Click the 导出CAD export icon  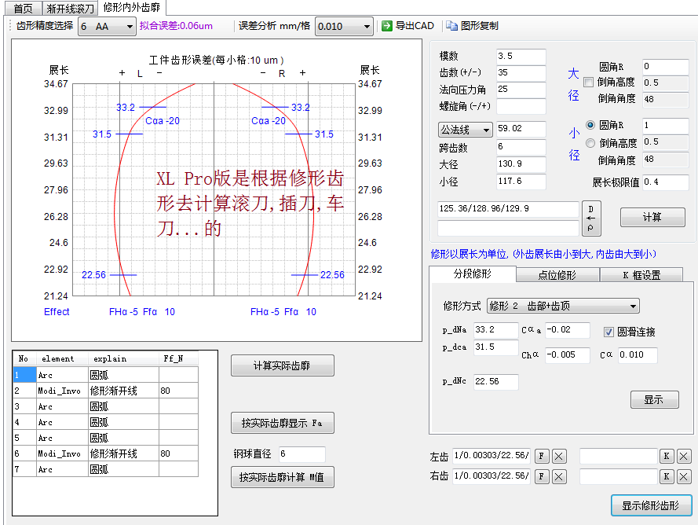387,26
